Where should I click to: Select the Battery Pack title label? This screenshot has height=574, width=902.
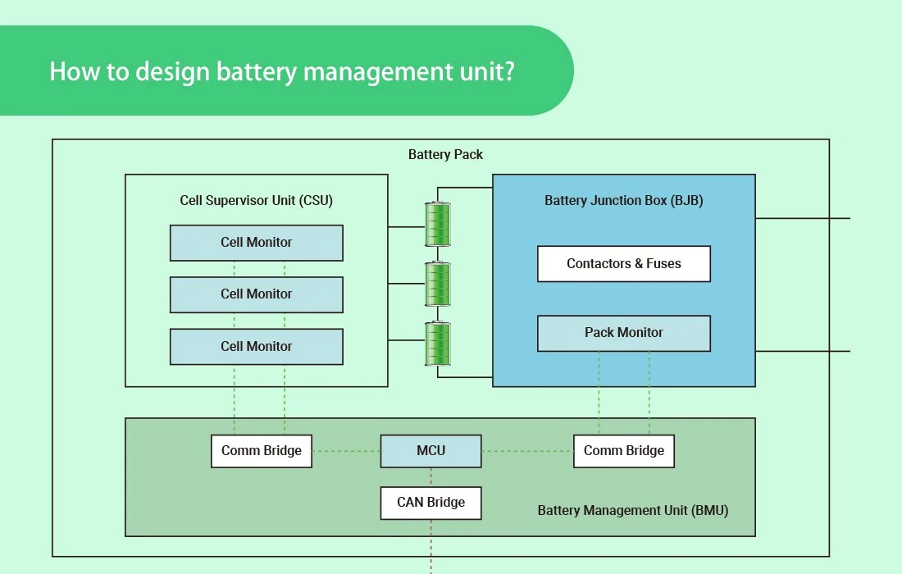tap(446, 154)
